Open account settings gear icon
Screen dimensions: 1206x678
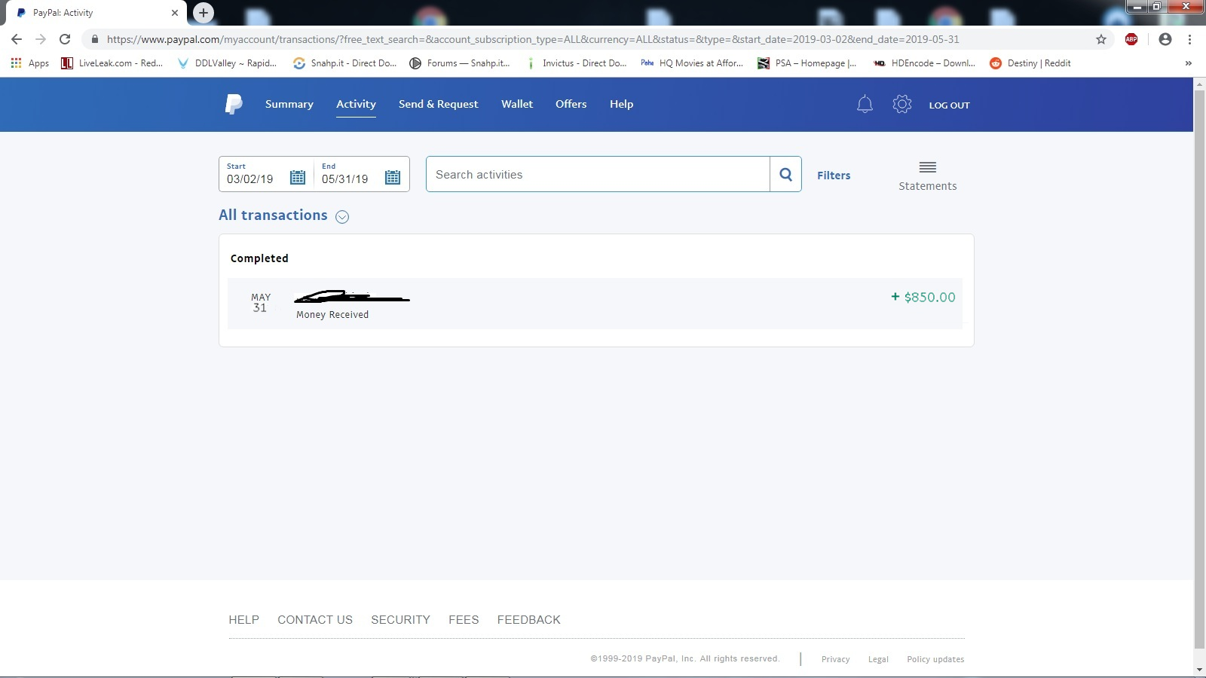tap(902, 104)
